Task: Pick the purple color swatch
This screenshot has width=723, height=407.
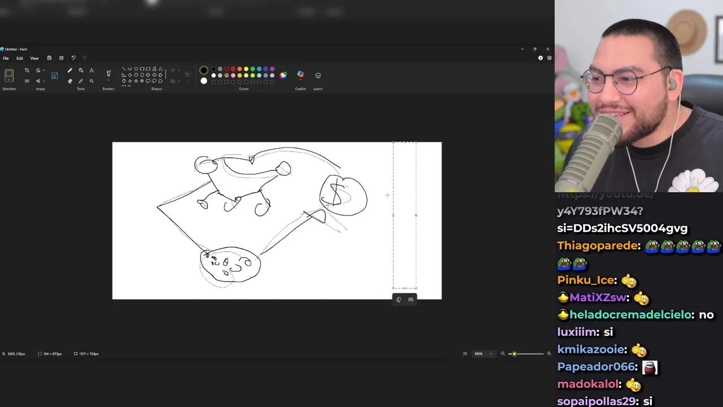Action: click(272, 69)
